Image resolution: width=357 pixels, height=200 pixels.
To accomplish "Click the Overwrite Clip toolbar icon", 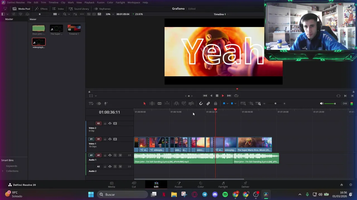I will 184,104.
